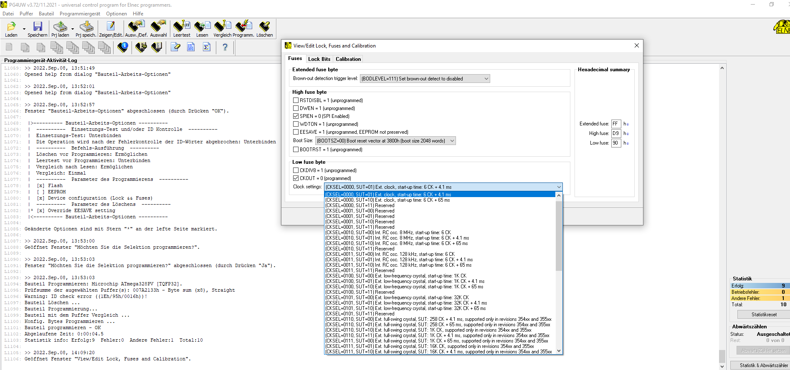Image resolution: width=790 pixels, height=370 pixels.
Task: Toggle the EESAVE checkbox
Action: pos(296,132)
